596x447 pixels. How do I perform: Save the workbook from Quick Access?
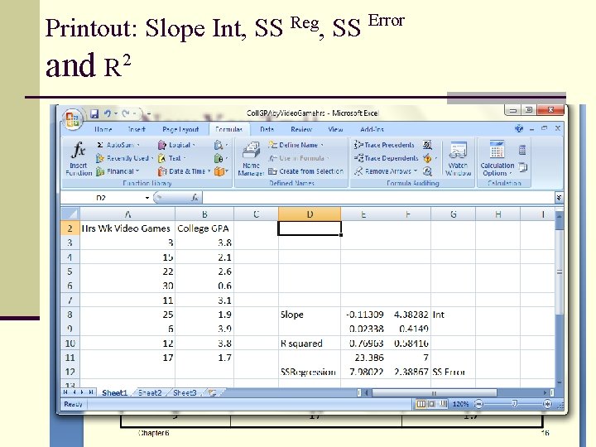[94, 113]
